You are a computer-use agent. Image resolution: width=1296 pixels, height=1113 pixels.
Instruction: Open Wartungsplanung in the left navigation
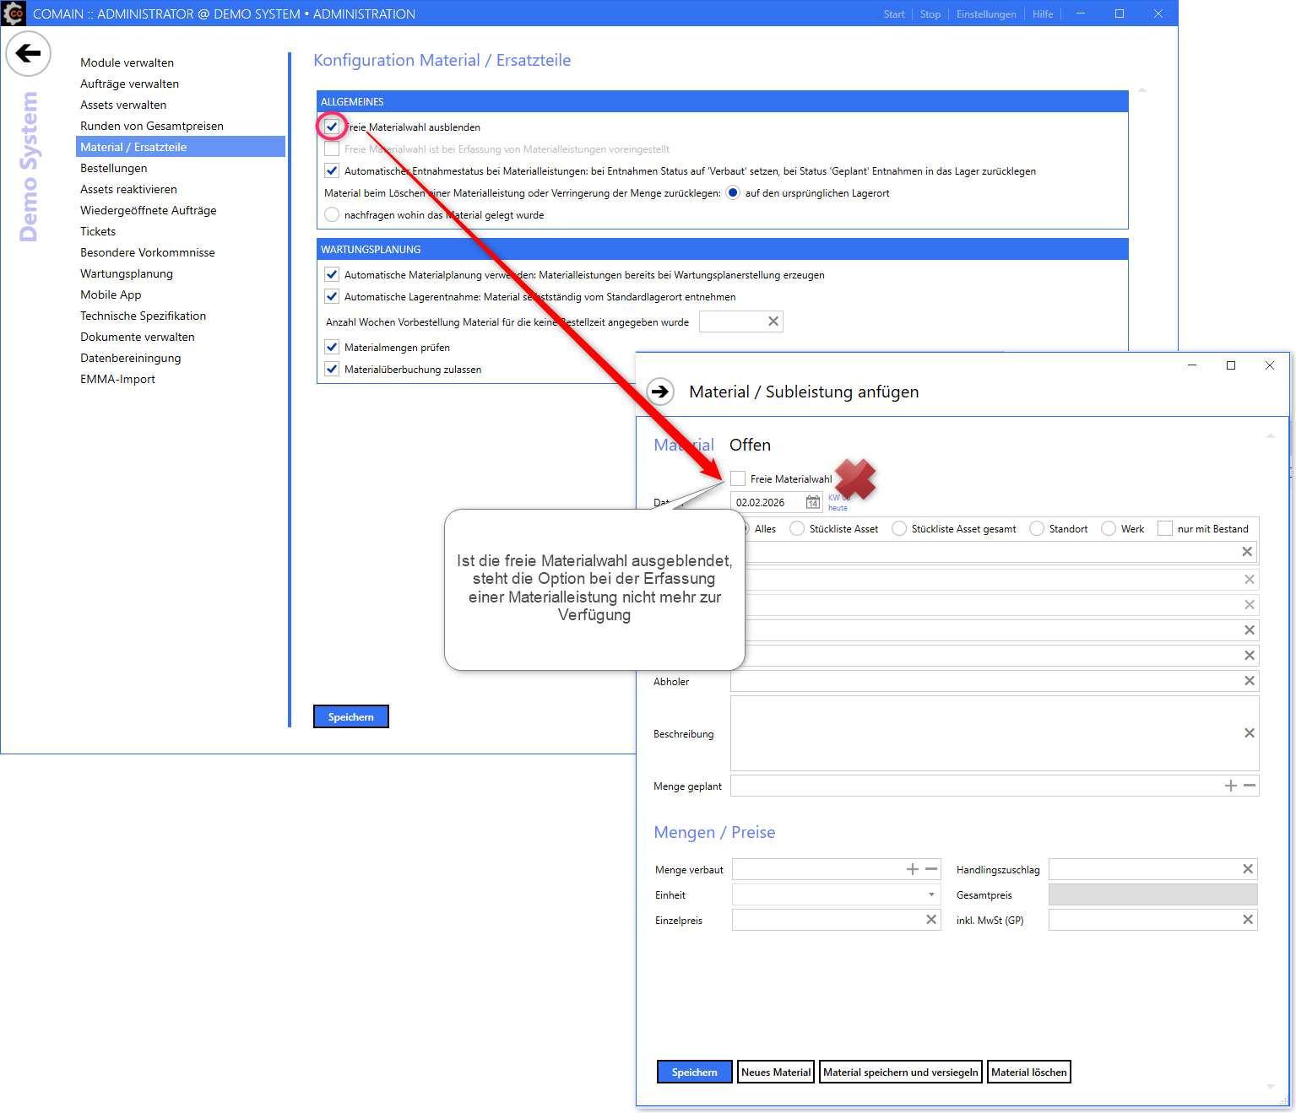point(127,273)
